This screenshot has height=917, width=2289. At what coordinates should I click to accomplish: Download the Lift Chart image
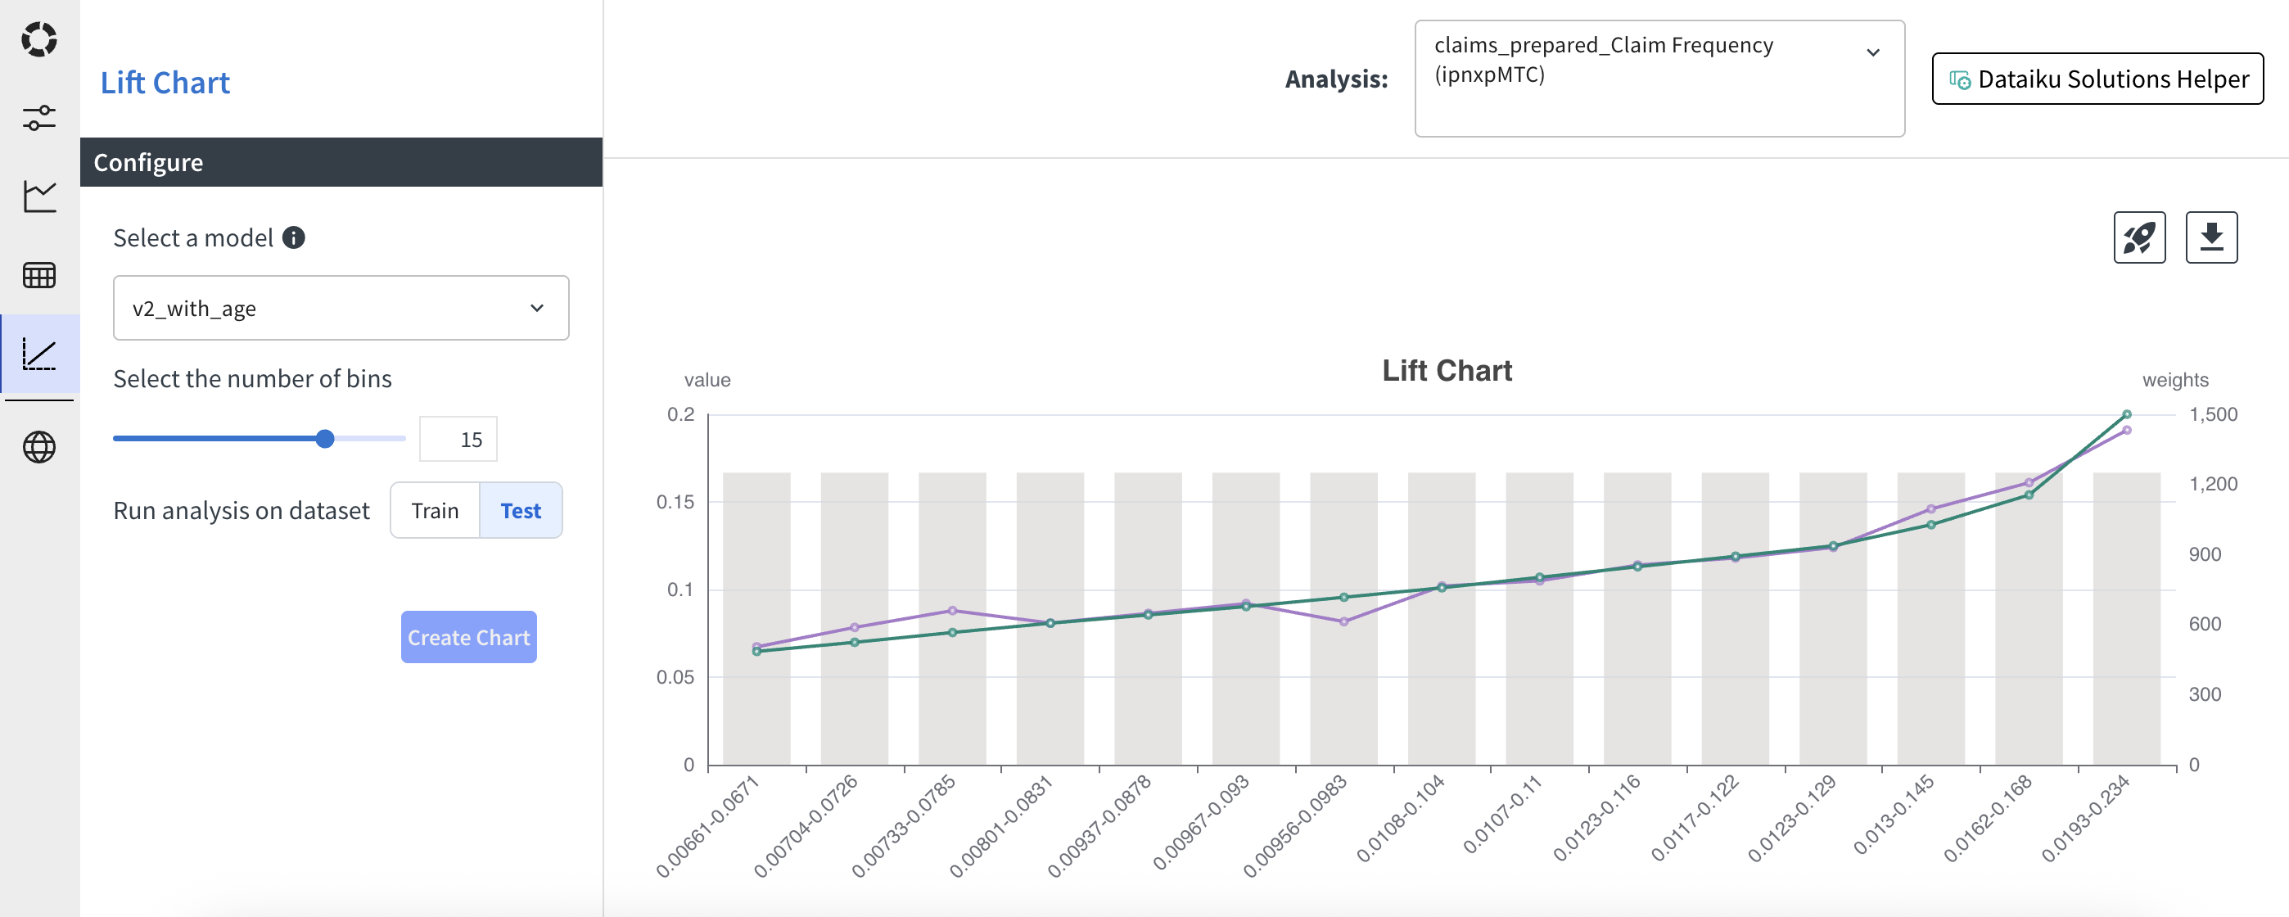click(x=2212, y=237)
